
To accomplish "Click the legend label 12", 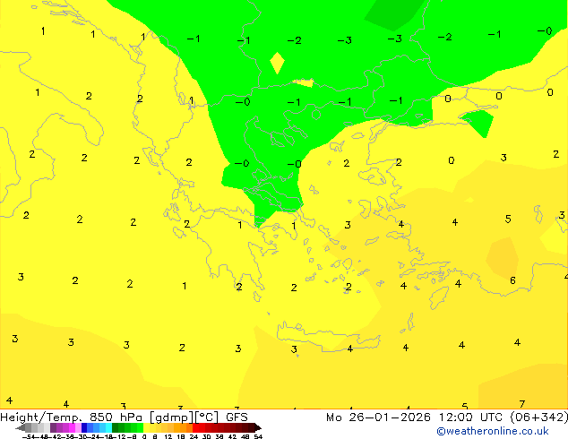I will (x=168, y=436).
